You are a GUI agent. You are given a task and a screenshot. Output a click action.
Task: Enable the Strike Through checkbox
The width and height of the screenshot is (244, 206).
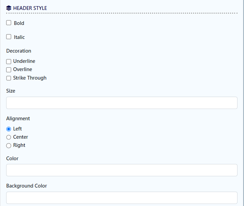point(9,78)
